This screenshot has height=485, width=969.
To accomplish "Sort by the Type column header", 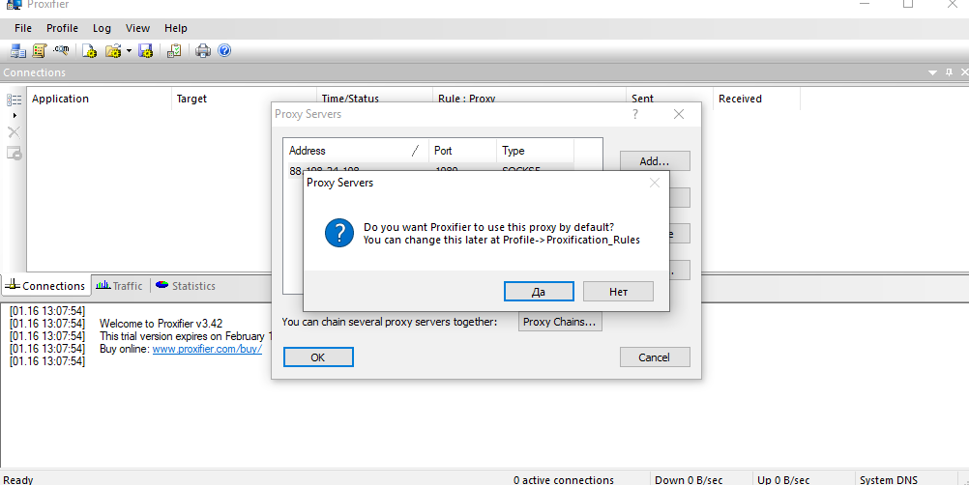I will 535,151.
